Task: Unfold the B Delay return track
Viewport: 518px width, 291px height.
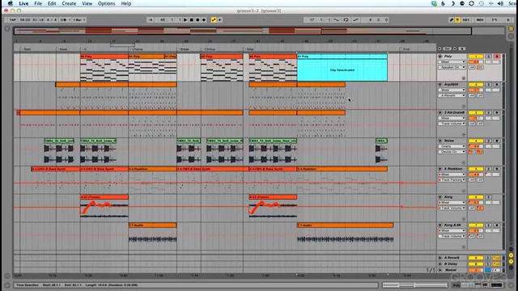Action: coord(440,264)
